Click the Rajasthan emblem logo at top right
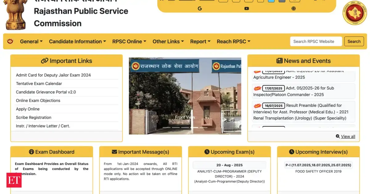 click(355, 13)
